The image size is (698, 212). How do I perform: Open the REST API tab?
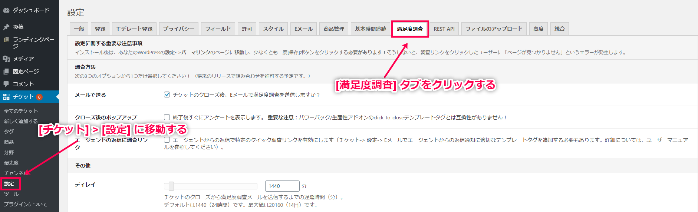444,29
